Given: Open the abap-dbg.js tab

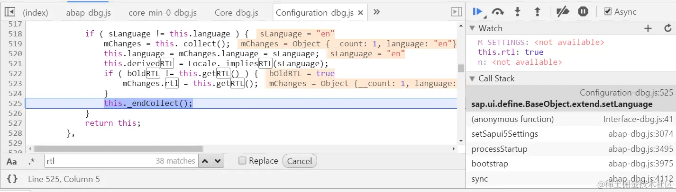Looking at the screenshot, I should [x=88, y=13].
